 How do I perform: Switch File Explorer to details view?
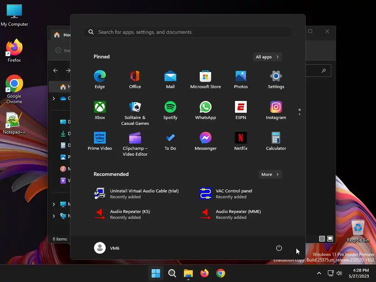(x=322, y=239)
